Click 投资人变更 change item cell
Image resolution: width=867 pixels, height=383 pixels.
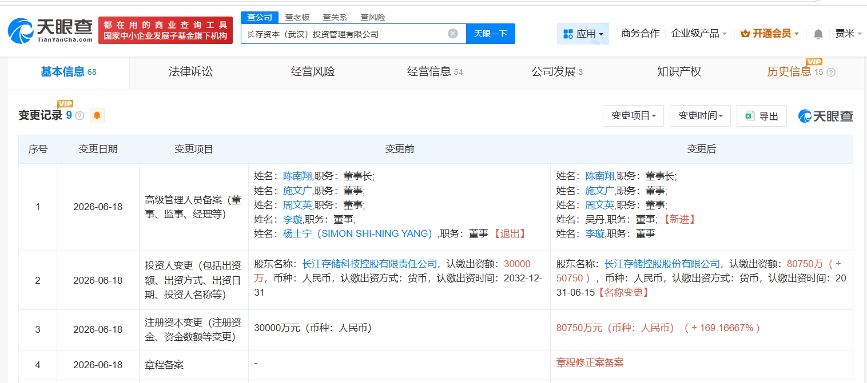193,280
